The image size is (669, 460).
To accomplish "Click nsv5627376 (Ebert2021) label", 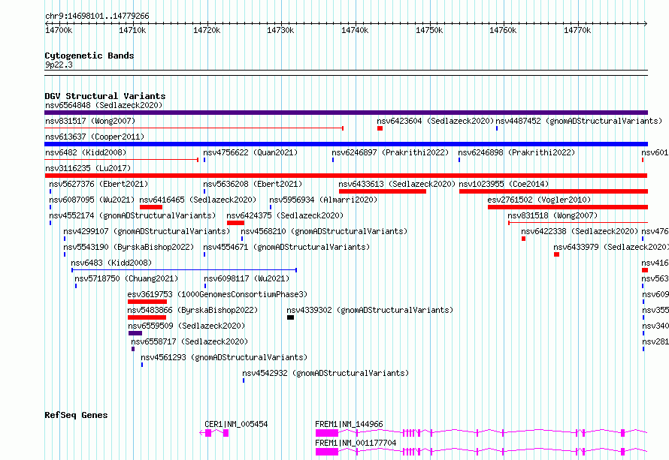I will click(98, 184).
